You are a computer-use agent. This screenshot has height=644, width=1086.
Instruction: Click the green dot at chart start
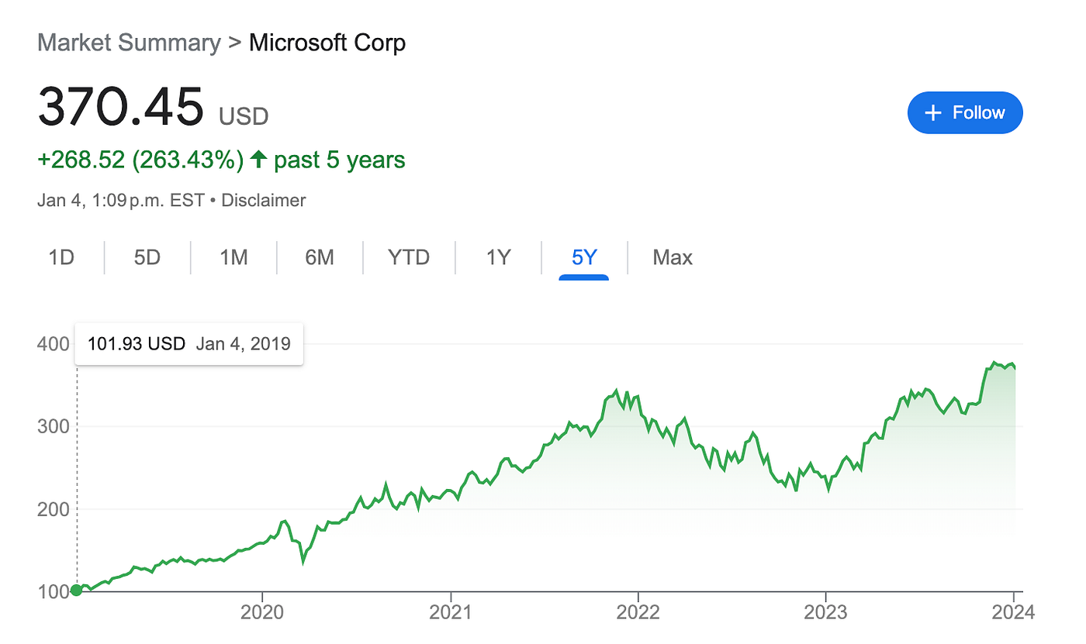[76, 591]
